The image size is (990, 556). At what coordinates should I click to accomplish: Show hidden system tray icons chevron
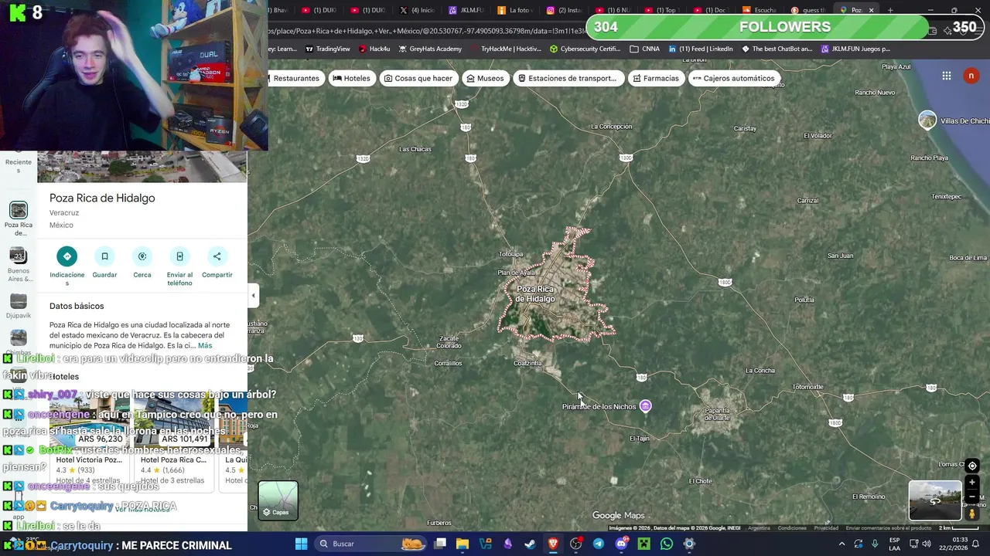841,544
